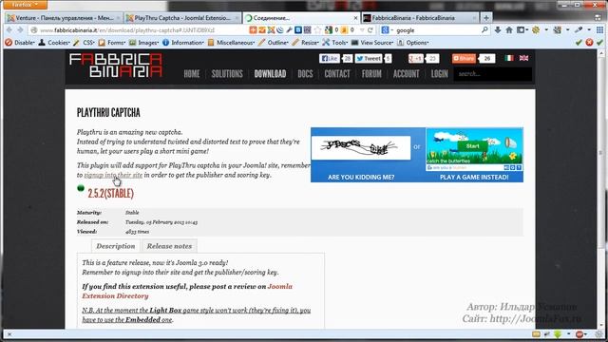608x342 pixels.
Task: Switch to PlayThru Captcha Joomla Extension tab
Action: pos(182,18)
